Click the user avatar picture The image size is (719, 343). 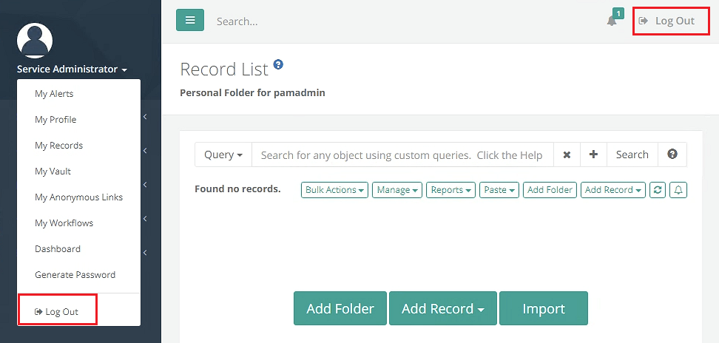(x=35, y=41)
